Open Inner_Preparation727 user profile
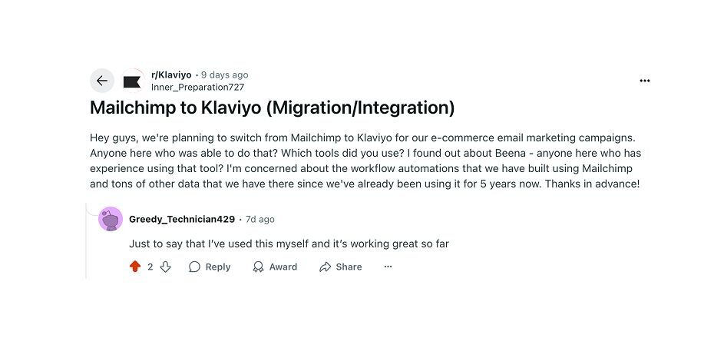 (197, 87)
